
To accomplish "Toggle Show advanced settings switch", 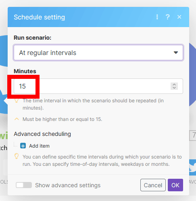I will coord(24,185).
